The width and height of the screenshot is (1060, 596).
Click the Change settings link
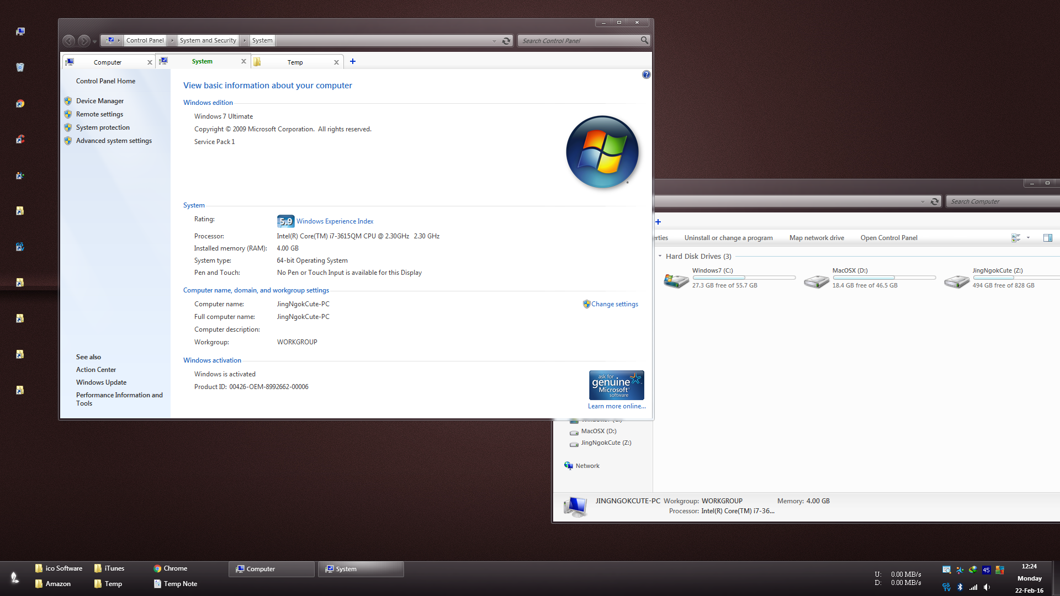point(614,304)
